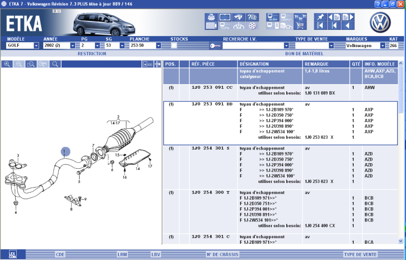Click the zoom region magnifier icon
The height and width of the screenshot is (260, 406).
click(x=31, y=64)
